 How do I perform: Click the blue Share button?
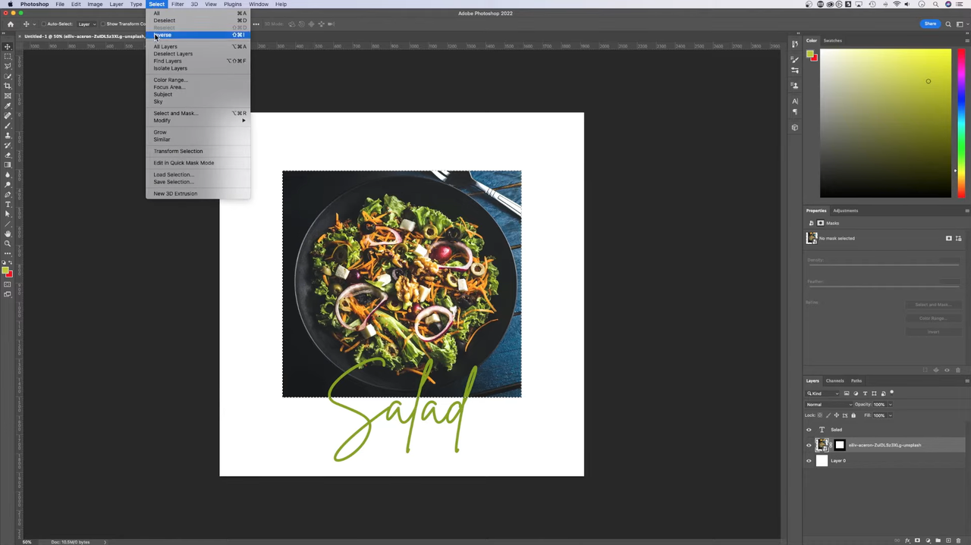point(930,24)
